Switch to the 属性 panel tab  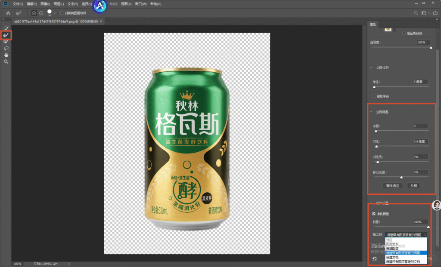(373, 24)
